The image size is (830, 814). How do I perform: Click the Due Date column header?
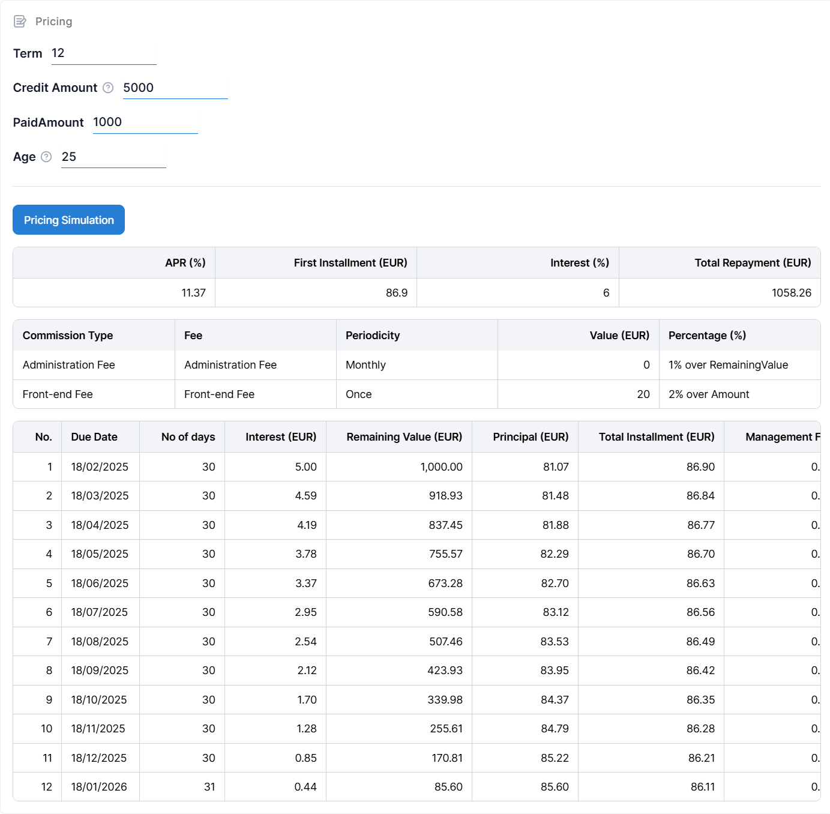click(94, 437)
